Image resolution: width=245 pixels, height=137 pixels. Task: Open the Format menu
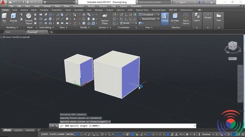point(47,6)
